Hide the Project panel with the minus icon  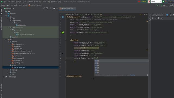tap(57, 8)
